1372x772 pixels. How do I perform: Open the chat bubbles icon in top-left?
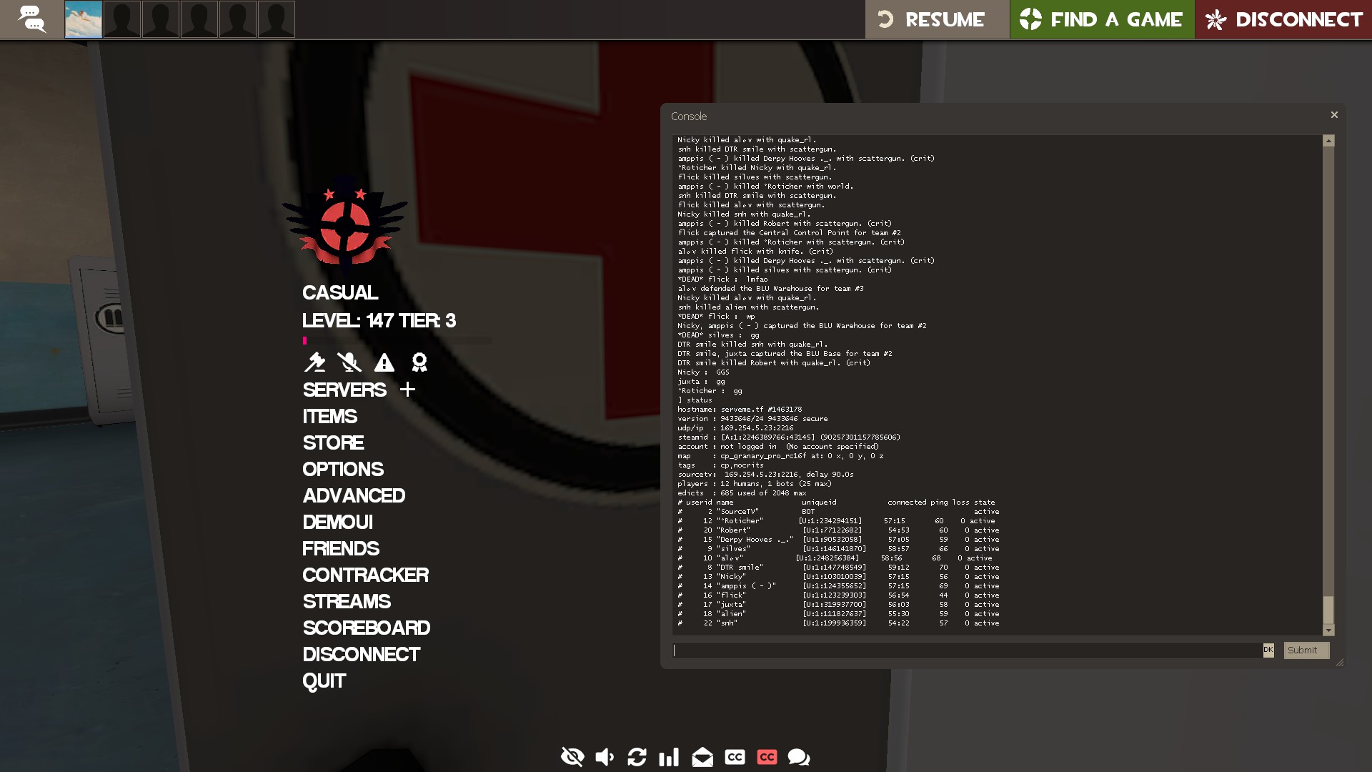[x=31, y=19]
